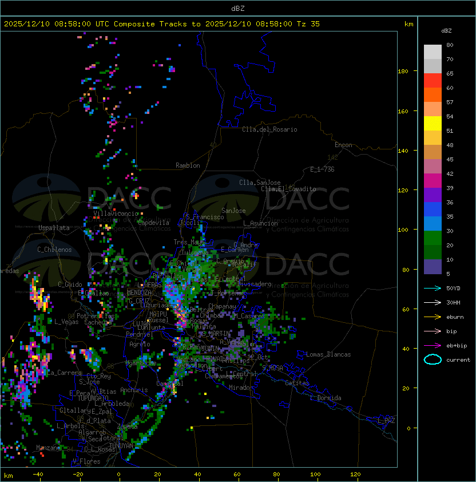Screen dimensions: 476x482
Task: Click the 'C_Chilenos' map label
Action: (x=54, y=250)
